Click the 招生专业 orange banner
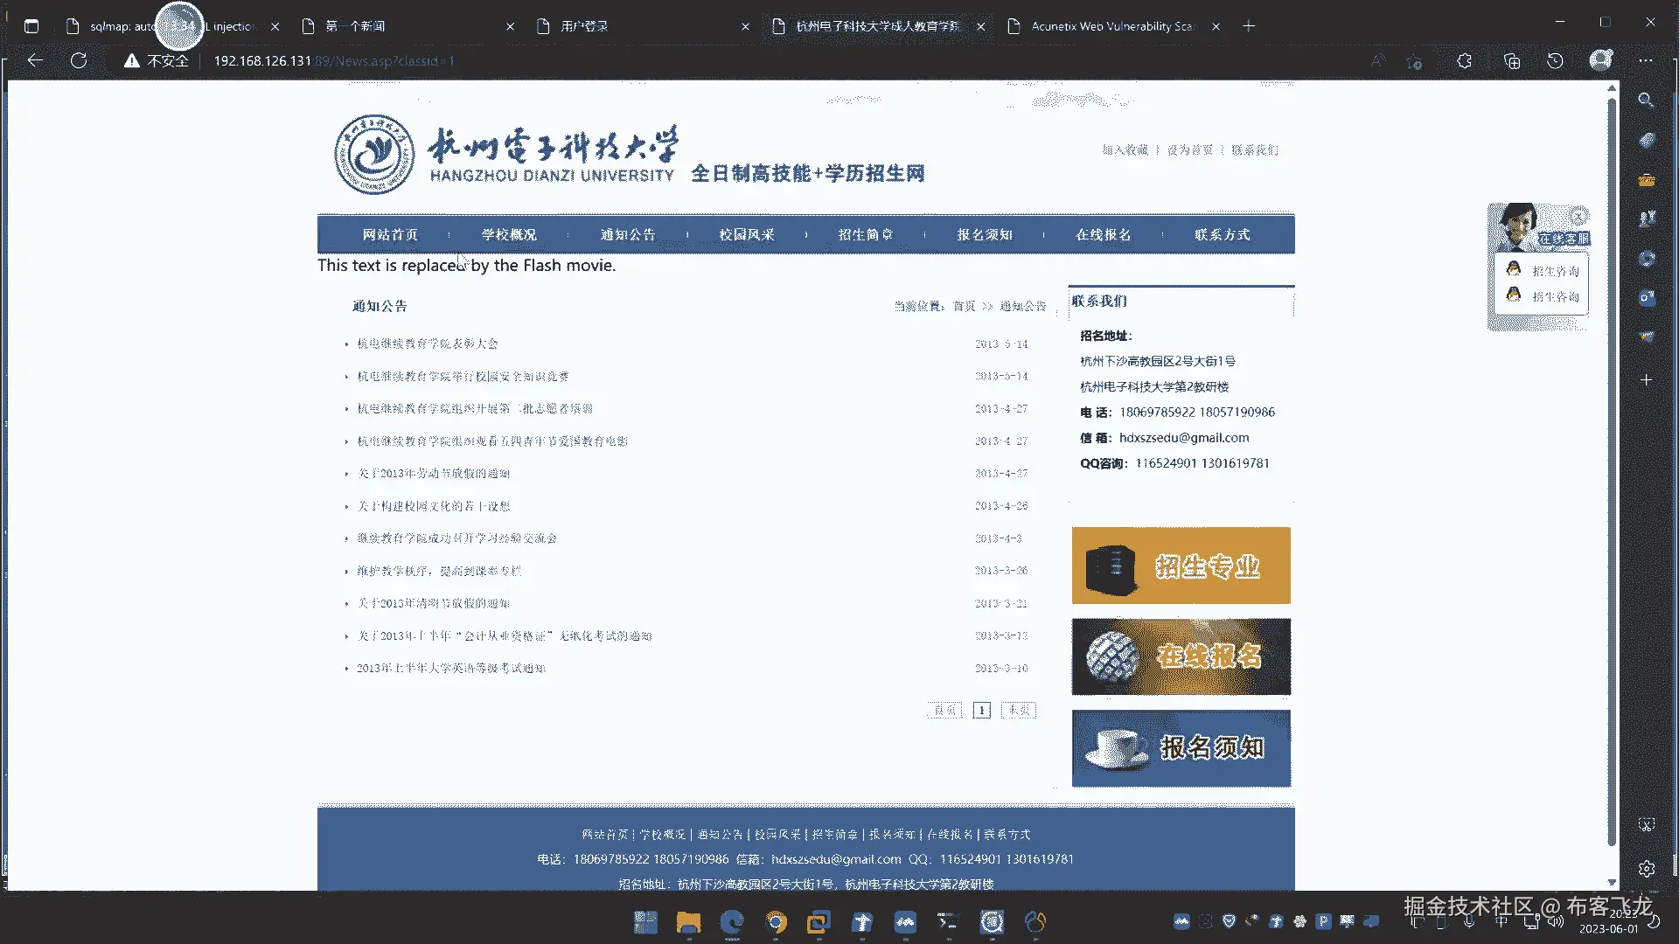 click(1181, 566)
